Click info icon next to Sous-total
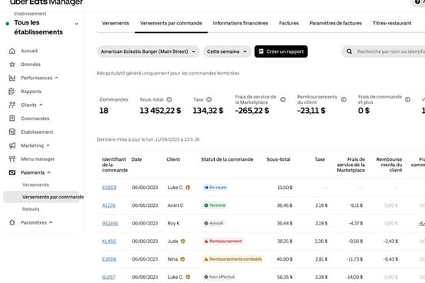Viewport: 425px width, 283px height. (x=169, y=100)
